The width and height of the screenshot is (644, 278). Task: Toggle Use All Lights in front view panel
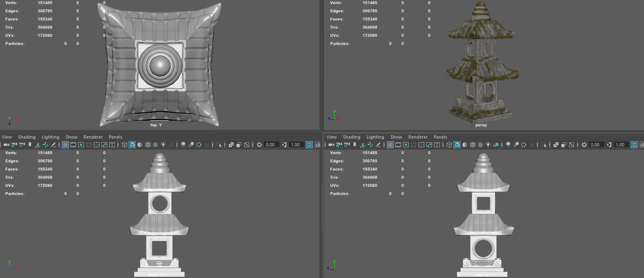[x=163, y=145]
